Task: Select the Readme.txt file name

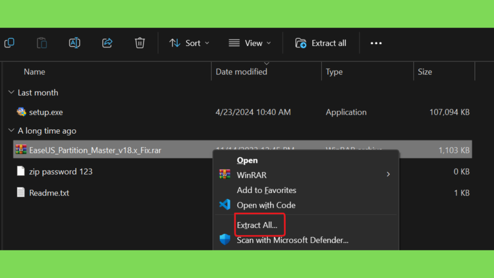Action: click(49, 193)
